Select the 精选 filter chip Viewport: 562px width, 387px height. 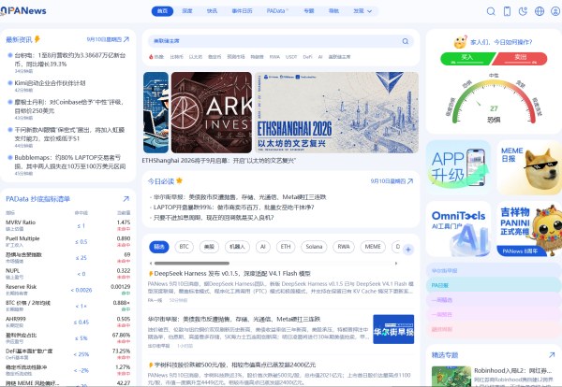pos(159,247)
